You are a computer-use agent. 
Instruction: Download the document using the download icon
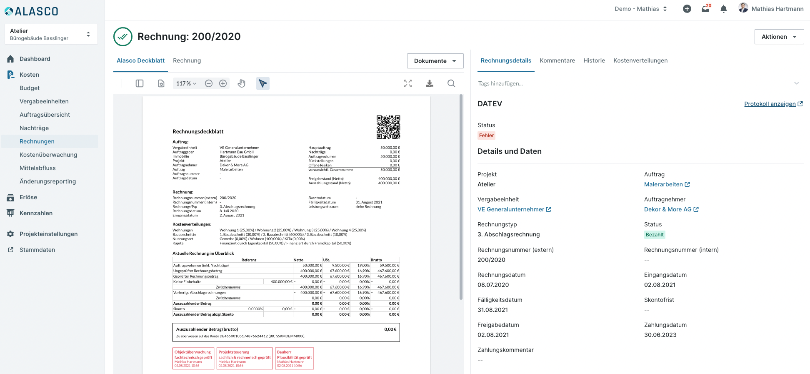tap(430, 83)
